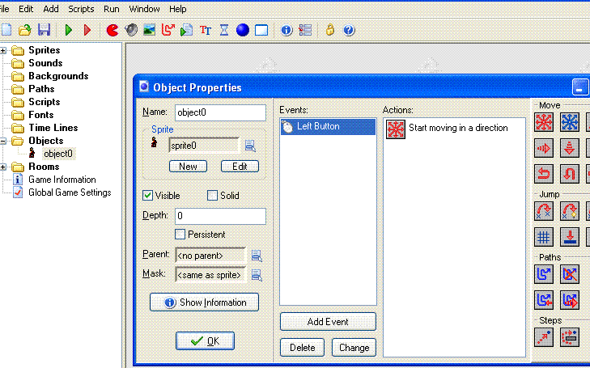Confirm with the OK button
Image resolution: width=590 pixels, height=368 pixels.
click(205, 341)
